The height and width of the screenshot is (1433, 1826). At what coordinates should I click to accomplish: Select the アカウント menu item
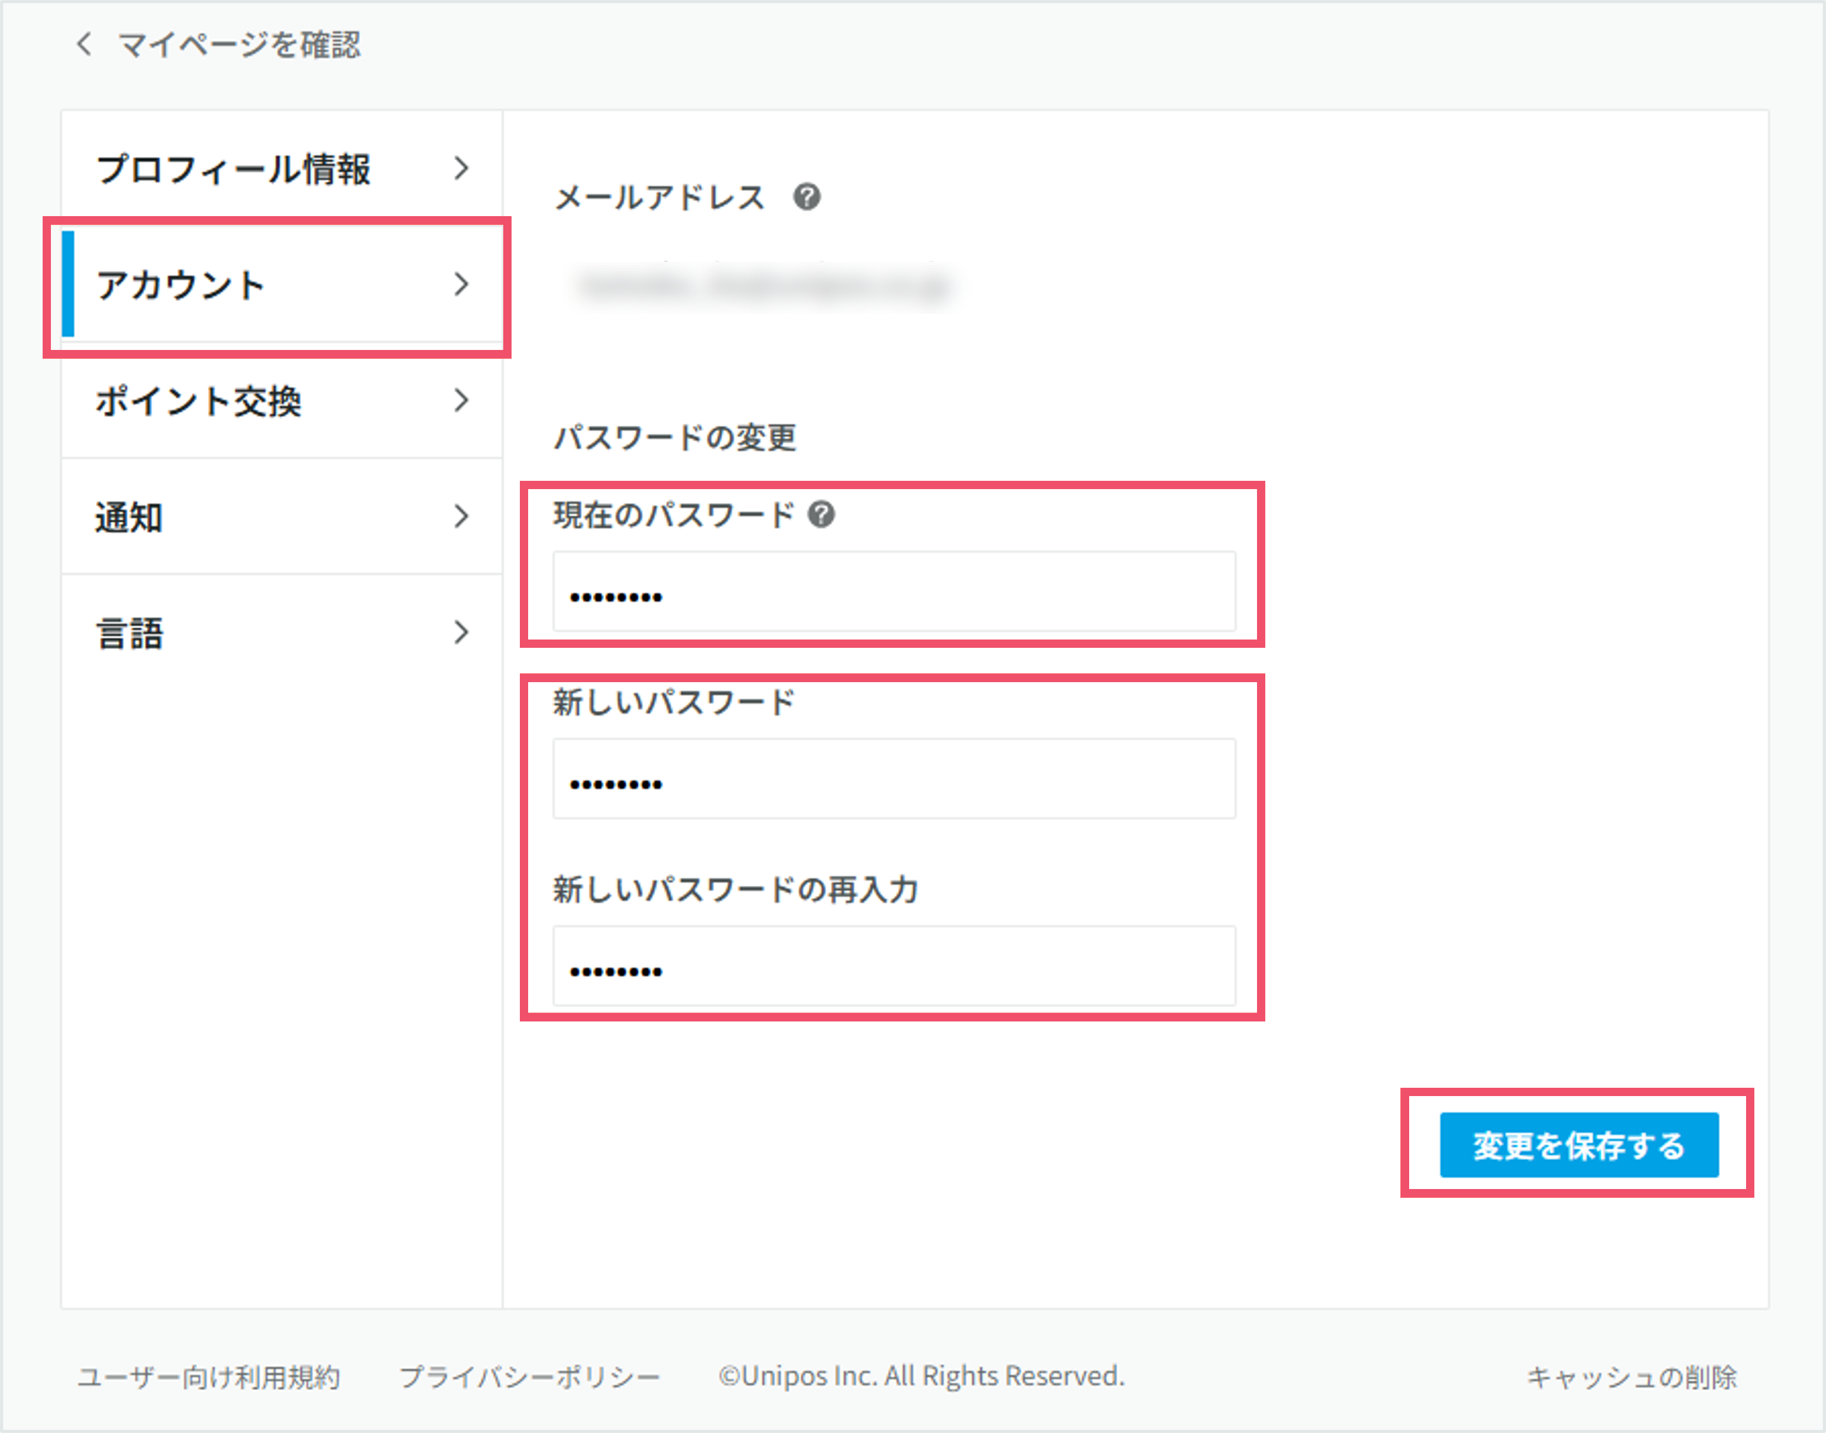pos(282,284)
